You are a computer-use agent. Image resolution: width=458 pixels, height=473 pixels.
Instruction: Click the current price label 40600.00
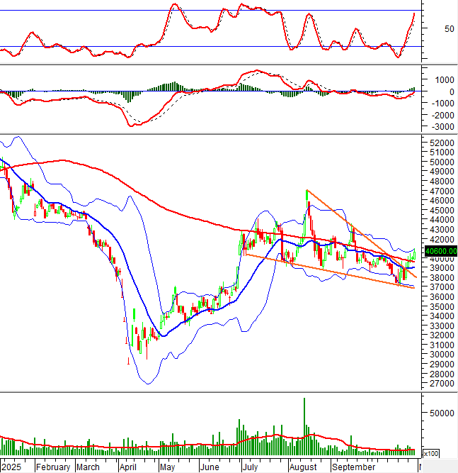pyautogui.click(x=440, y=250)
